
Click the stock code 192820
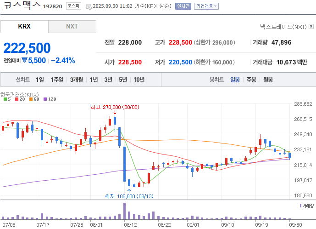pos(53,6)
